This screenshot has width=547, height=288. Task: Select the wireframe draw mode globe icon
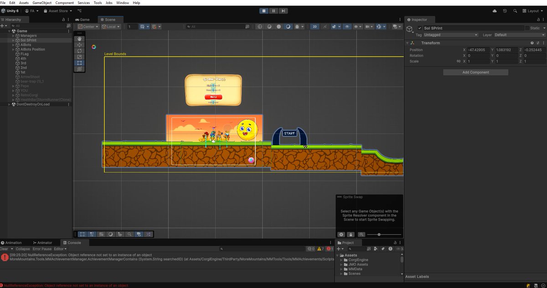(x=260, y=26)
